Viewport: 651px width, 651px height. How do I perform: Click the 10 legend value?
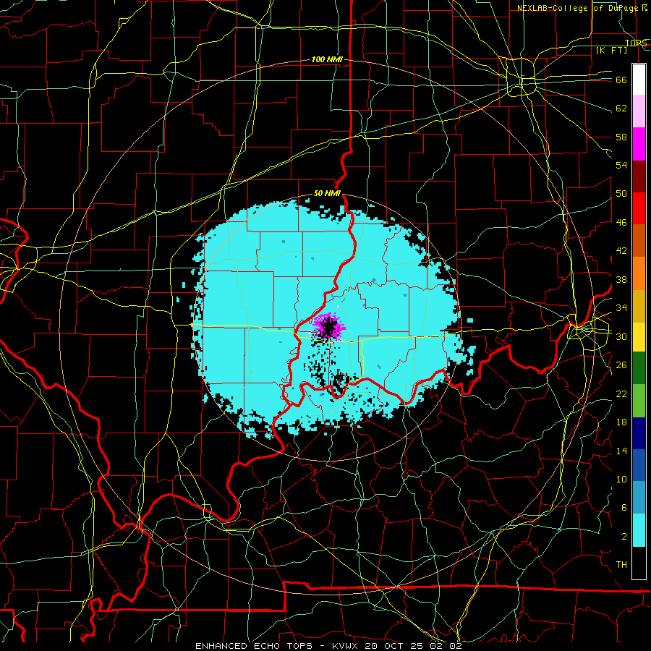pyautogui.click(x=621, y=479)
